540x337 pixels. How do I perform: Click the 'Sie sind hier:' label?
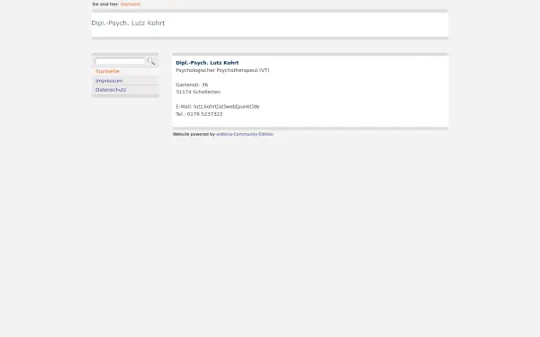pos(105,4)
